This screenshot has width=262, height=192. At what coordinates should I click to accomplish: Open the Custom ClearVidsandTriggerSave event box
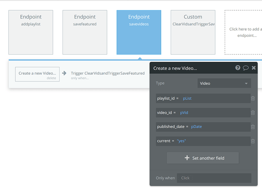193,33
